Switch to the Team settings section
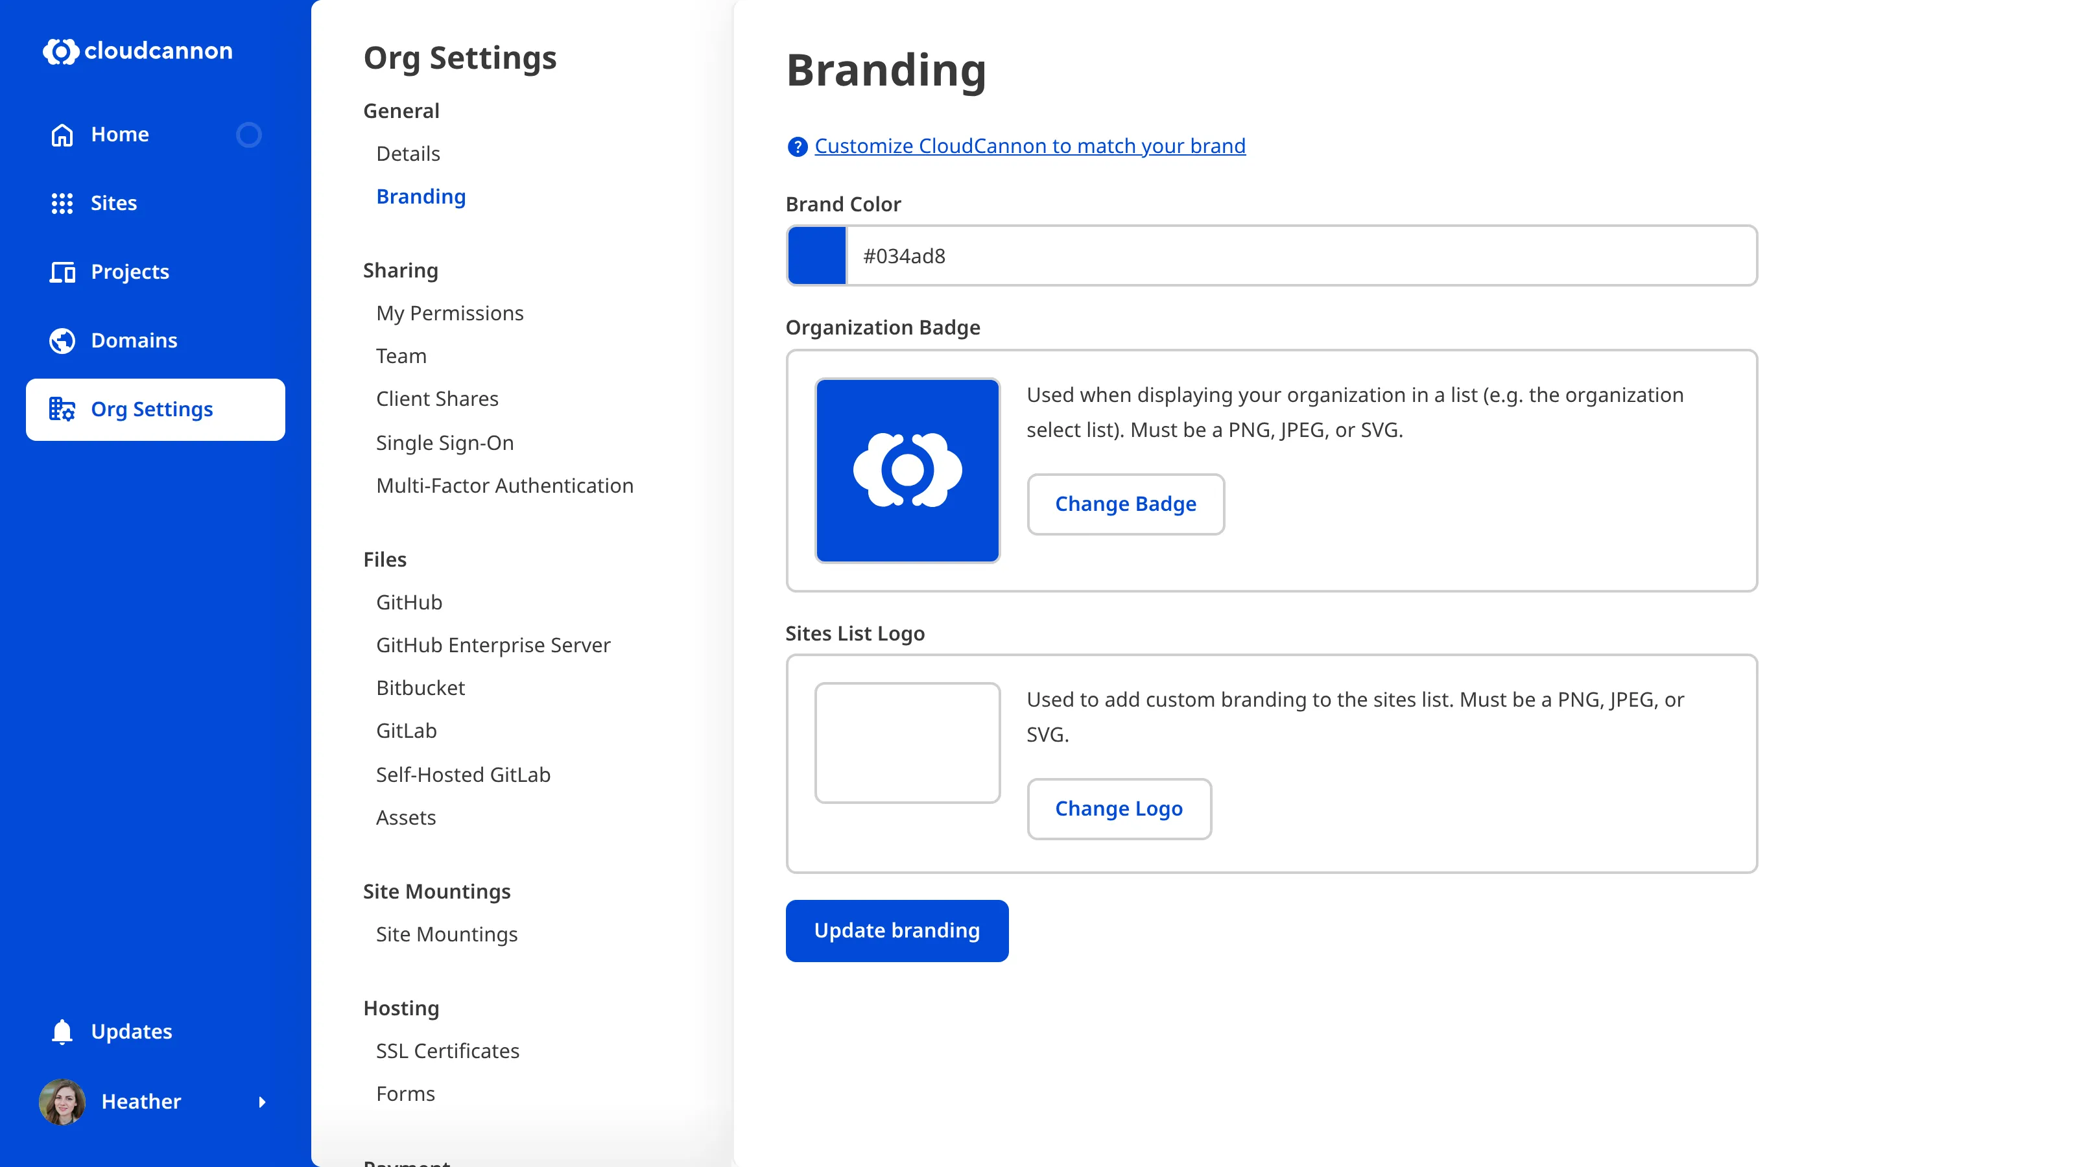 coord(400,356)
